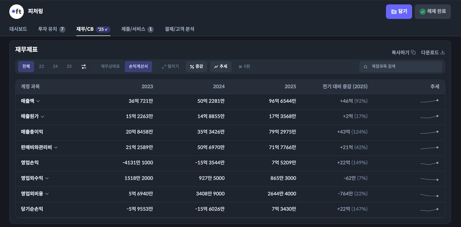The image size is (461, 227).
Task: Click the *ft company logo
Action: click(17, 12)
